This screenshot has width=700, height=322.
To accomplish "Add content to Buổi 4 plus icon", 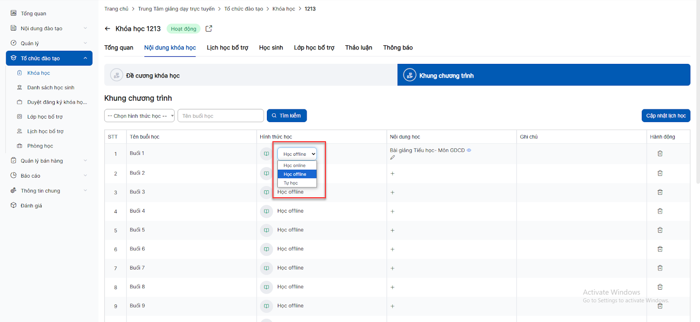I will click(x=392, y=211).
